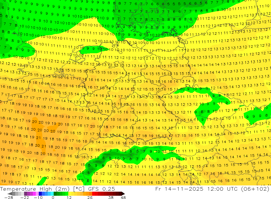Click the '-22' legend label
The image size is (271, 199).
(x=25, y=197)
